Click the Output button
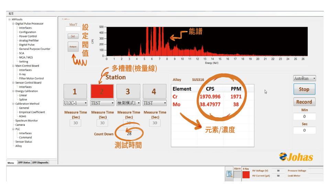Viewport: 330px width, 192px height. pos(73,47)
